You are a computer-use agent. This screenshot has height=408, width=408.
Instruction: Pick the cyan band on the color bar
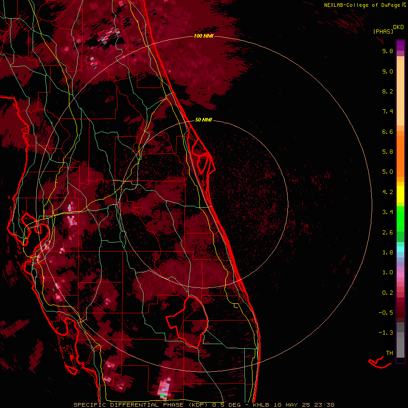(x=400, y=249)
